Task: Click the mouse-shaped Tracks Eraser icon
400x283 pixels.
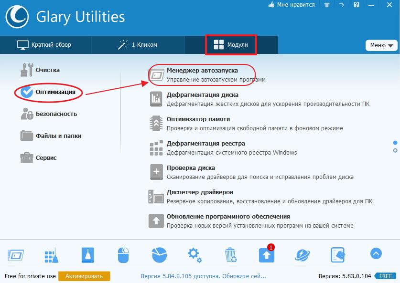Action: [123, 255]
